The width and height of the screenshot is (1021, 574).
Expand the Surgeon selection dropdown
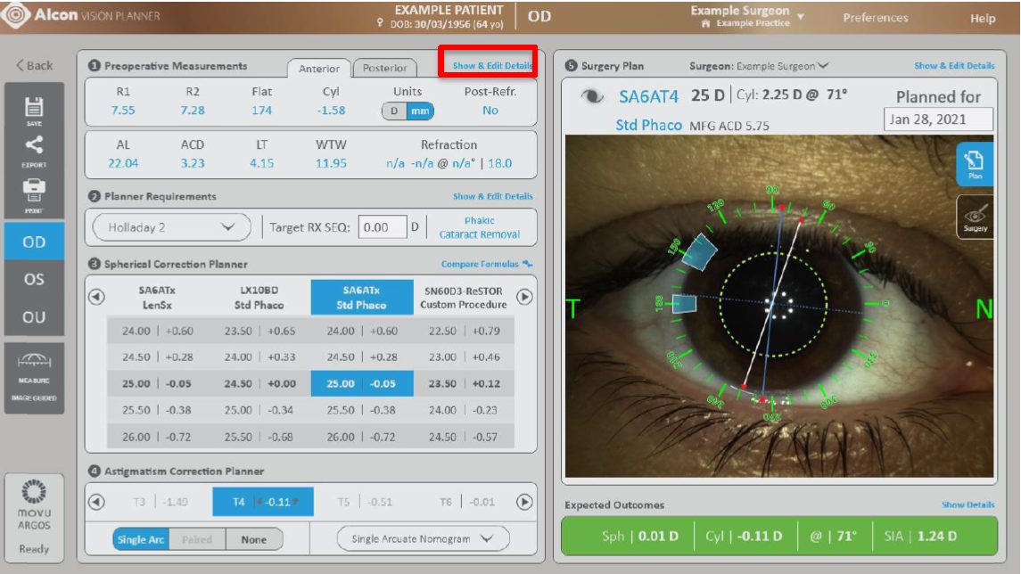point(823,66)
